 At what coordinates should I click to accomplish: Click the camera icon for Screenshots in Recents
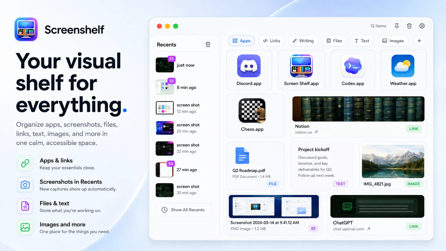click(25, 185)
